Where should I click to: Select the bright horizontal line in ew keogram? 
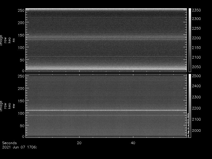[x=106, y=110]
